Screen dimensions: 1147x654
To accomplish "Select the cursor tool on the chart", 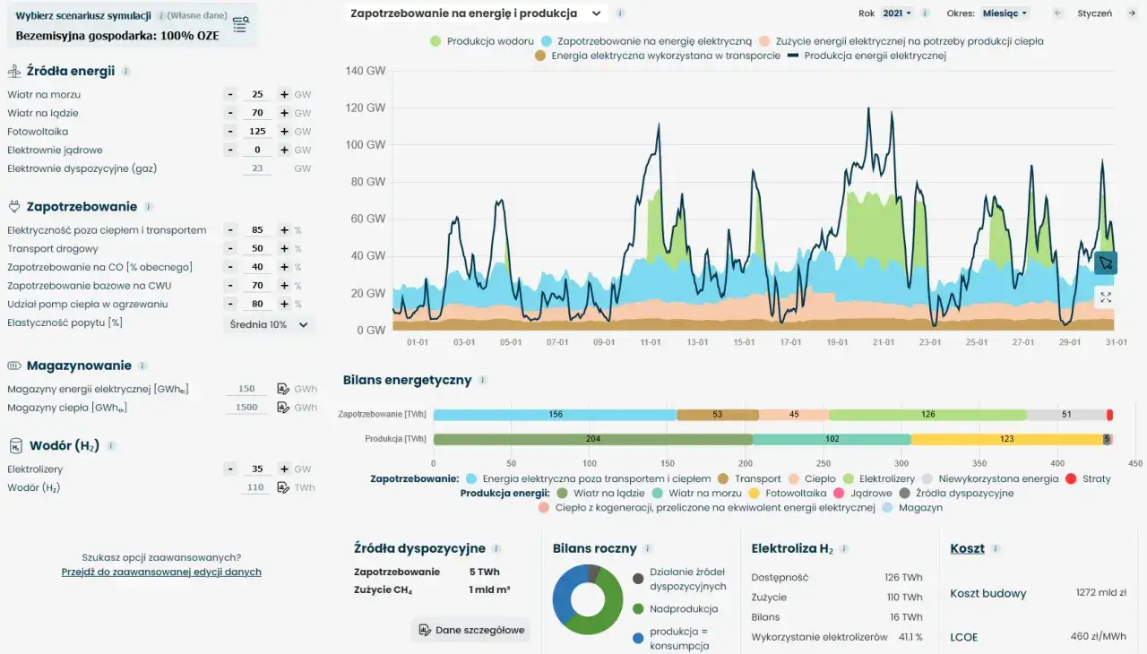I will pos(1106,262).
